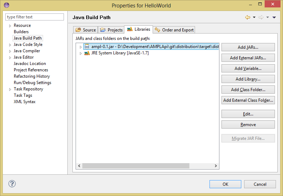The height and width of the screenshot is (196, 283).
Task: Expand the Resource tree node
Action: click(x=10, y=26)
